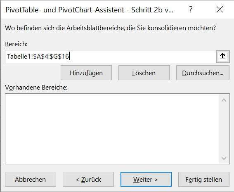The height and width of the screenshot is (192, 234).
Task: Click the Vorhandene Bereiche: label
Action: (x=36, y=88)
